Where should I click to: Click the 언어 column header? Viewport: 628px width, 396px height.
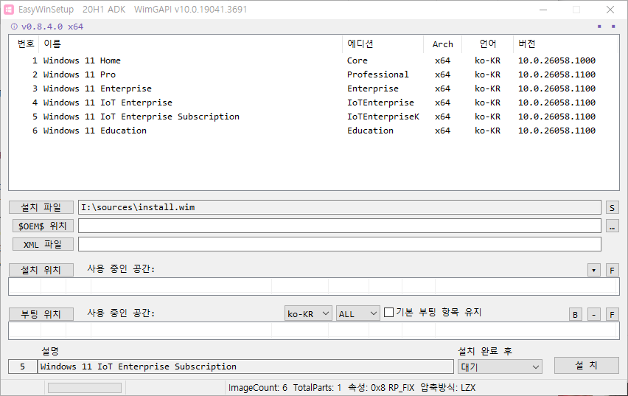[x=487, y=44]
